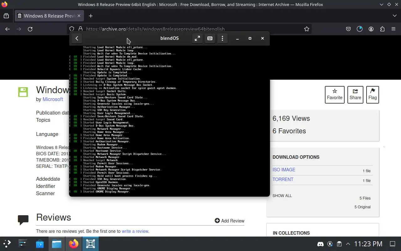Open the write a review link
Image resolution: width=401 pixels, height=251 pixels.
click(135, 231)
